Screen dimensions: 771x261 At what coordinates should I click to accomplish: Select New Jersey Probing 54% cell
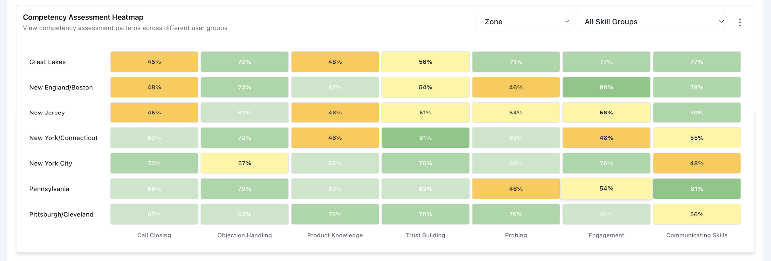[x=516, y=112]
